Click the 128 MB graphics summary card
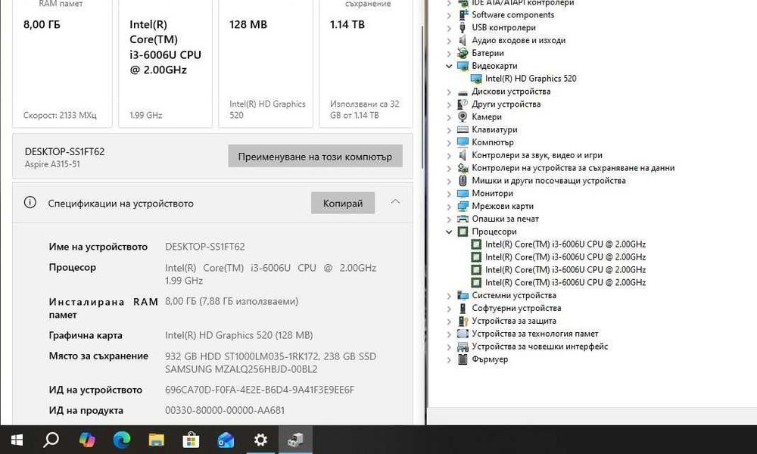 pos(266,64)
